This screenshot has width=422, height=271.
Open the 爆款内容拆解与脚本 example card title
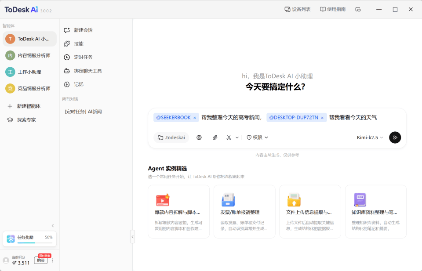178,213
